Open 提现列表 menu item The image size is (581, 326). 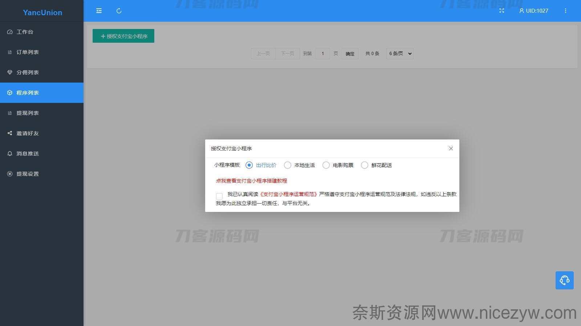tap(42, 113)
